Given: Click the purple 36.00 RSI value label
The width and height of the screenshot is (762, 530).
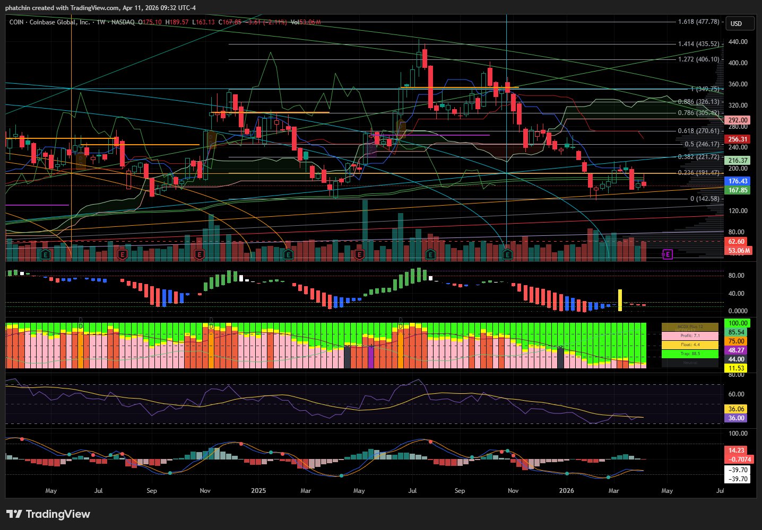Looking at the screenshot, I should point(736,418).
